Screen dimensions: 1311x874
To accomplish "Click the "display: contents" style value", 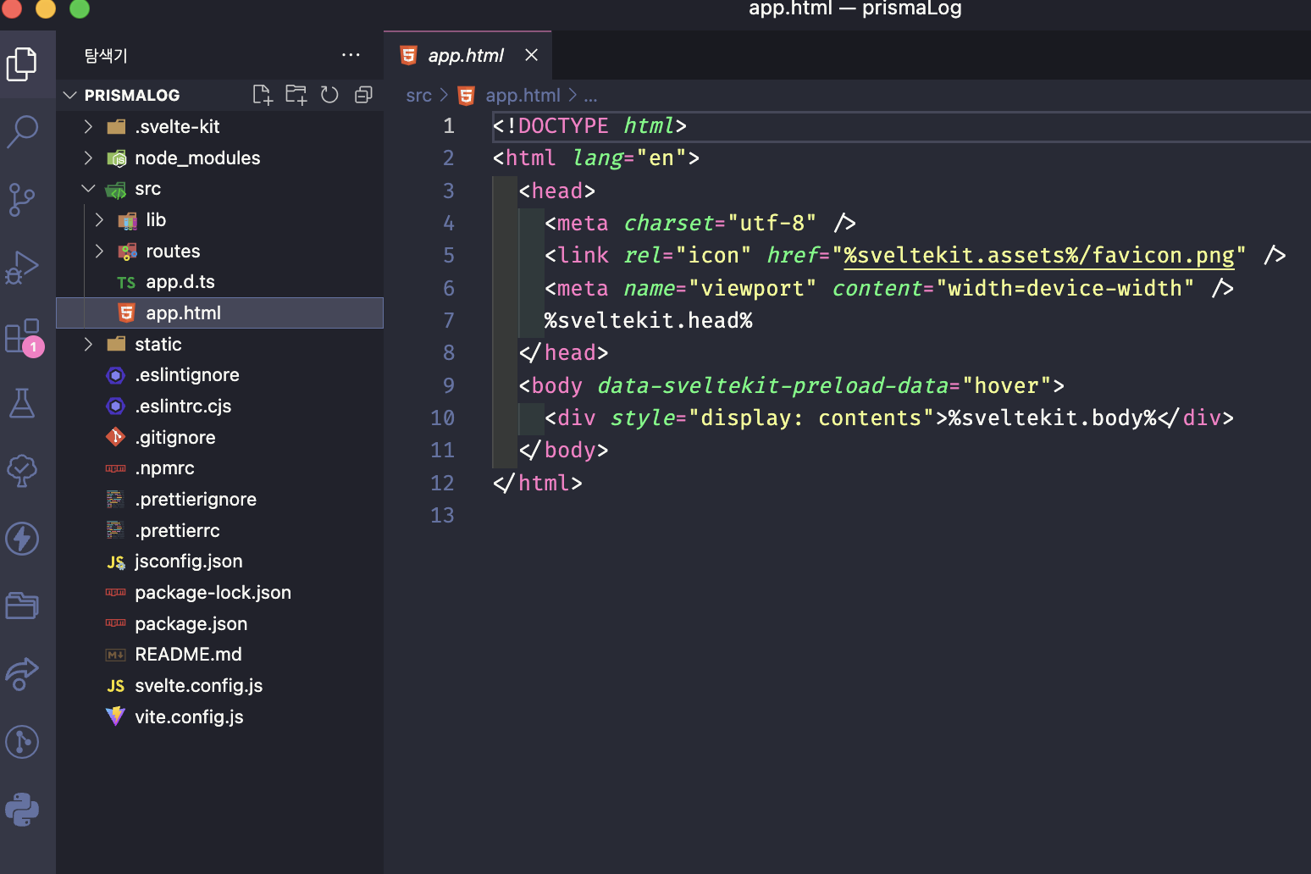I will pos(811,418).
